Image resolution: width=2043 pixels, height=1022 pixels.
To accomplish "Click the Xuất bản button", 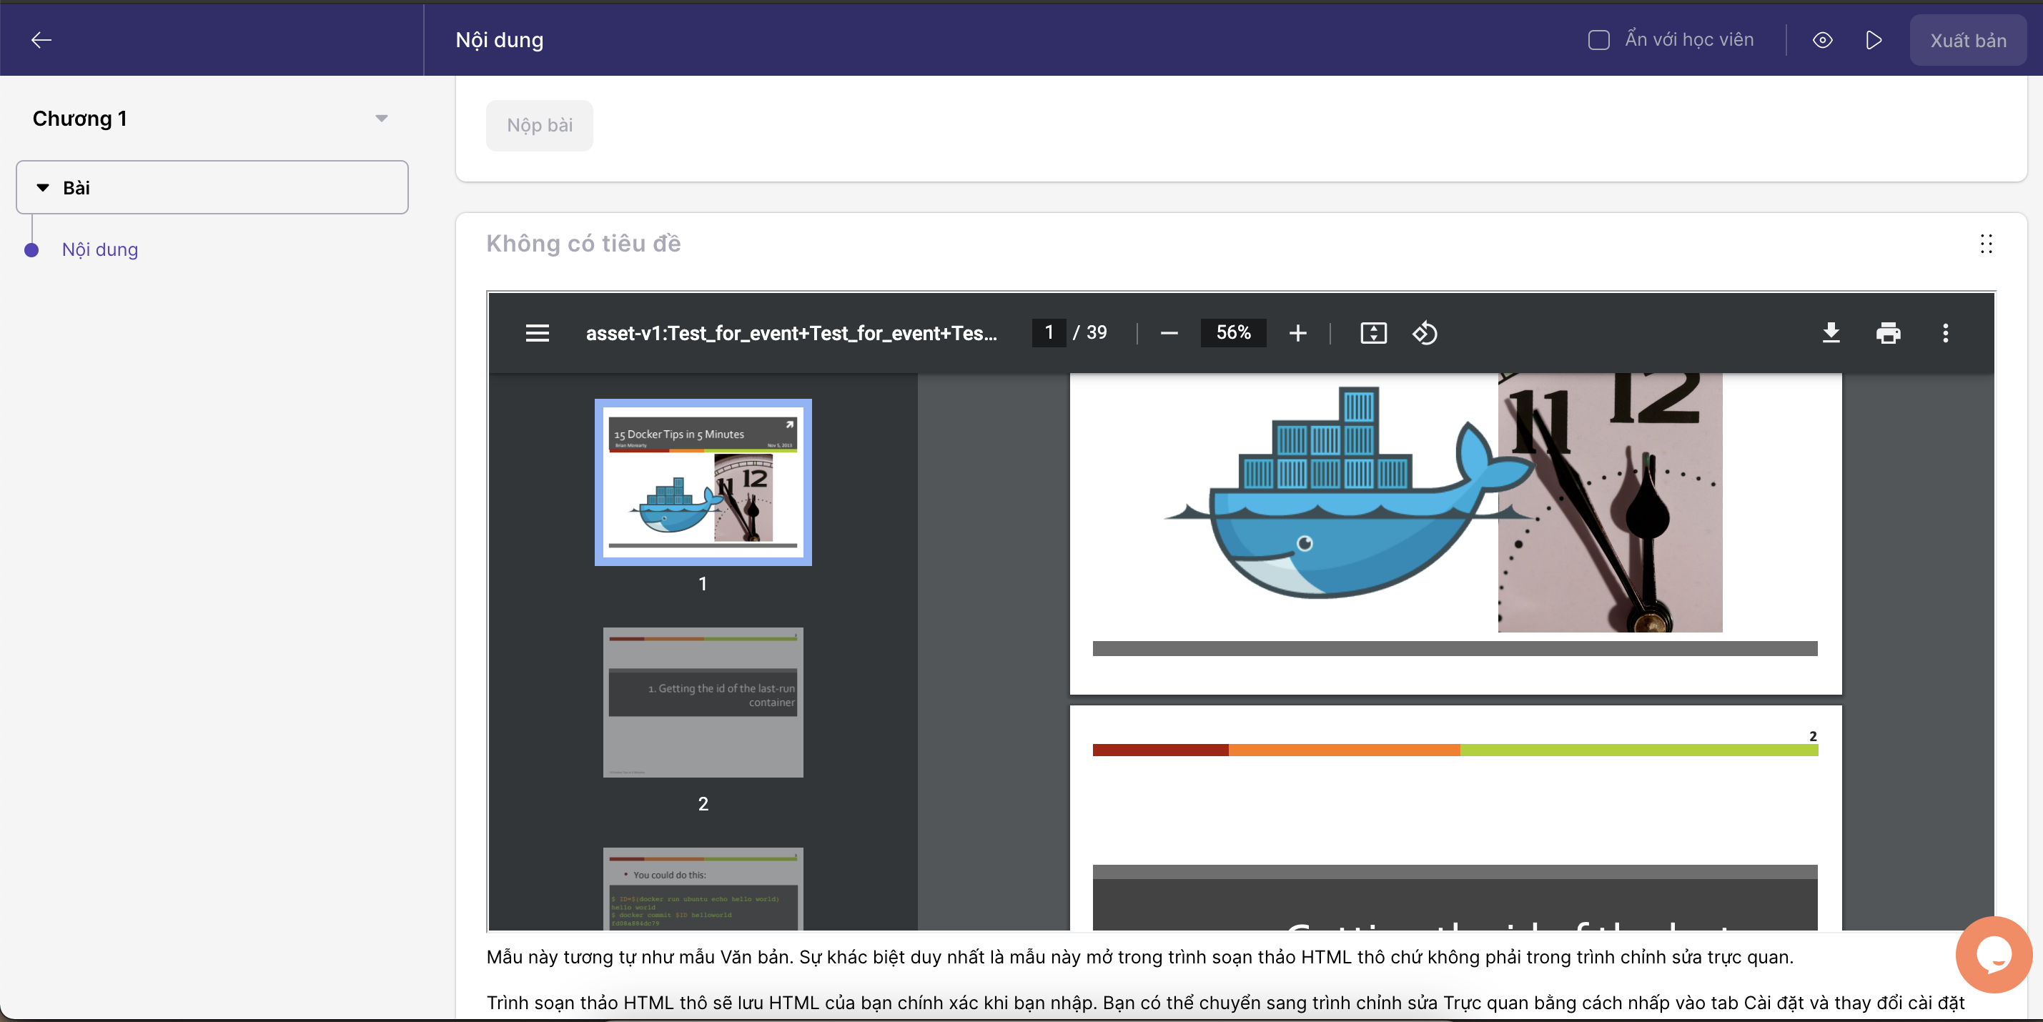I will coord(1968,41).
